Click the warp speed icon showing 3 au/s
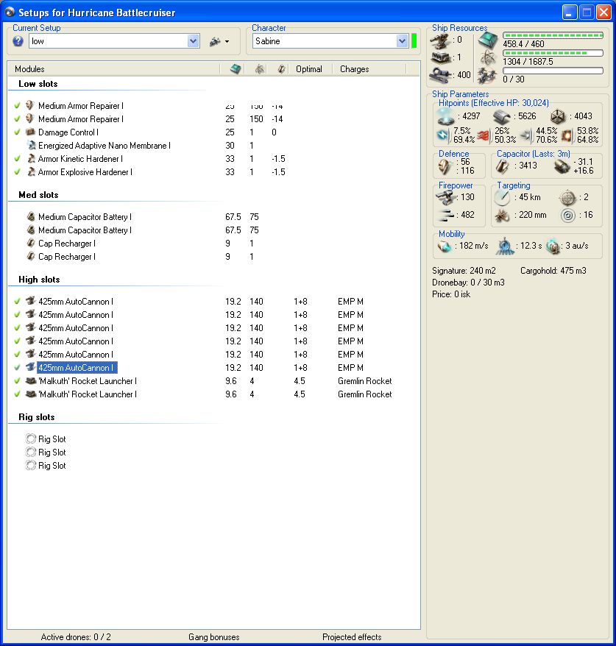 (x=552, y=246)
